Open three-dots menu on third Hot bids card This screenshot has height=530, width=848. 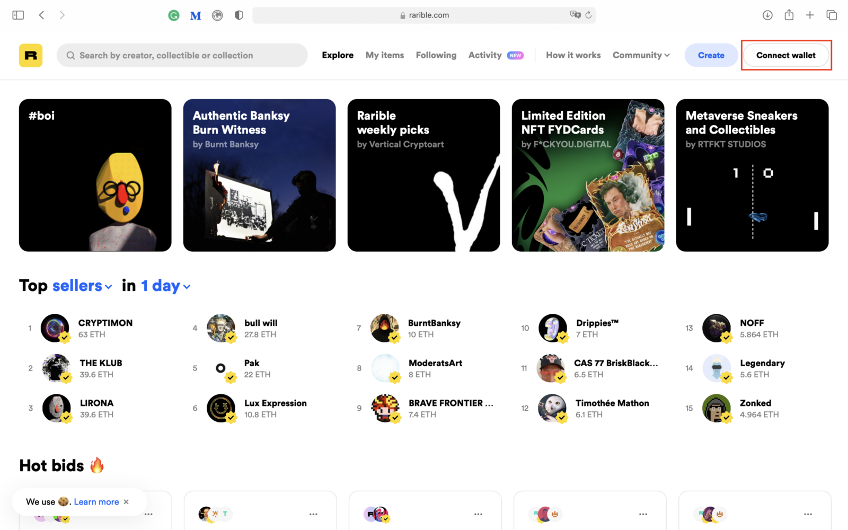point(478,514)
